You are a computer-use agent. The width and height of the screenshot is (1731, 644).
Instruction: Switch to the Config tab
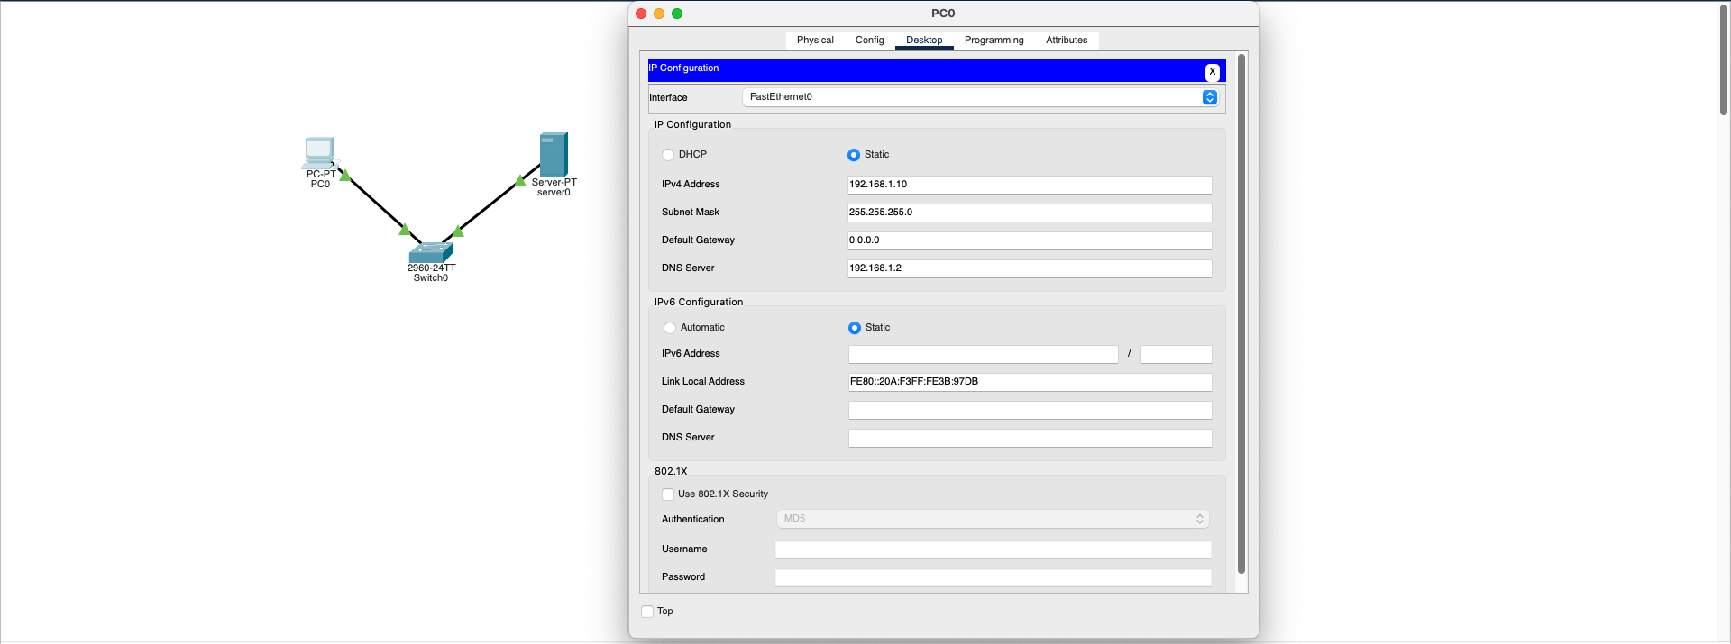tap(869, 41)
